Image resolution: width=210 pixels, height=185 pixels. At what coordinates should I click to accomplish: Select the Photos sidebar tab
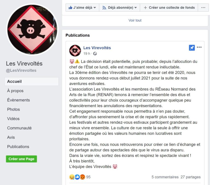[13, 109]
